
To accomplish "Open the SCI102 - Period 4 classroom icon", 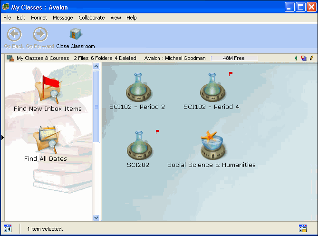I will click(x=212, y=87).
